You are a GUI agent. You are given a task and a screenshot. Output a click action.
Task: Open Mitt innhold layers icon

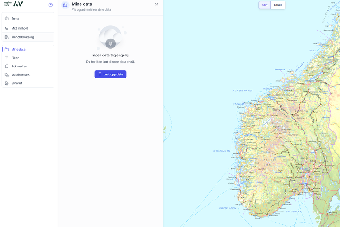tap(7, 28)
